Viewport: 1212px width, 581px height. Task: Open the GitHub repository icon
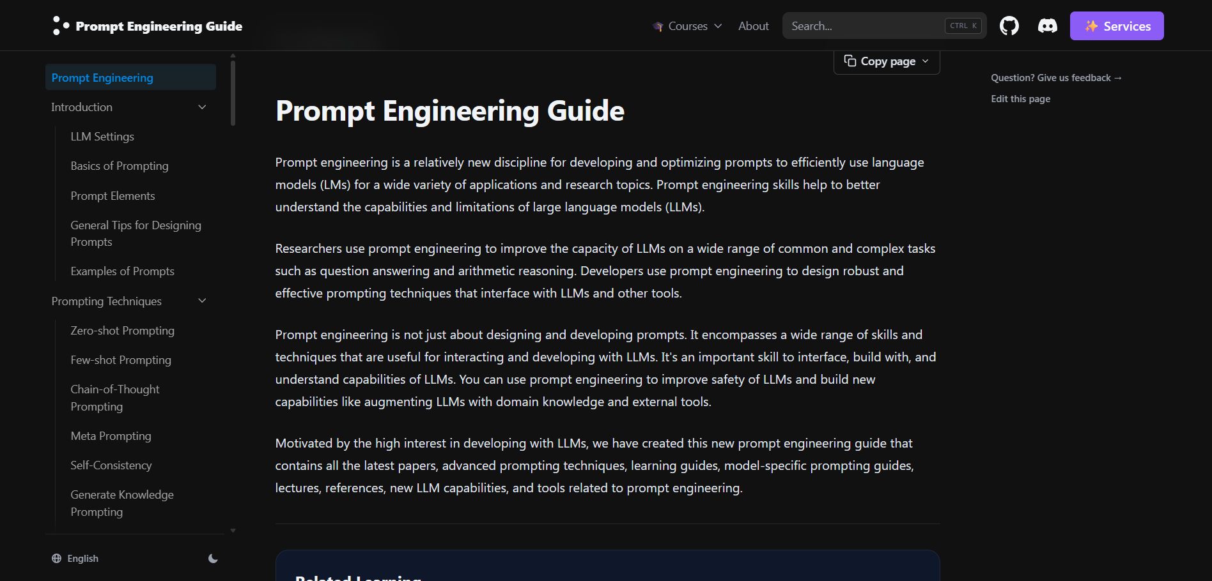point(1009,26)
